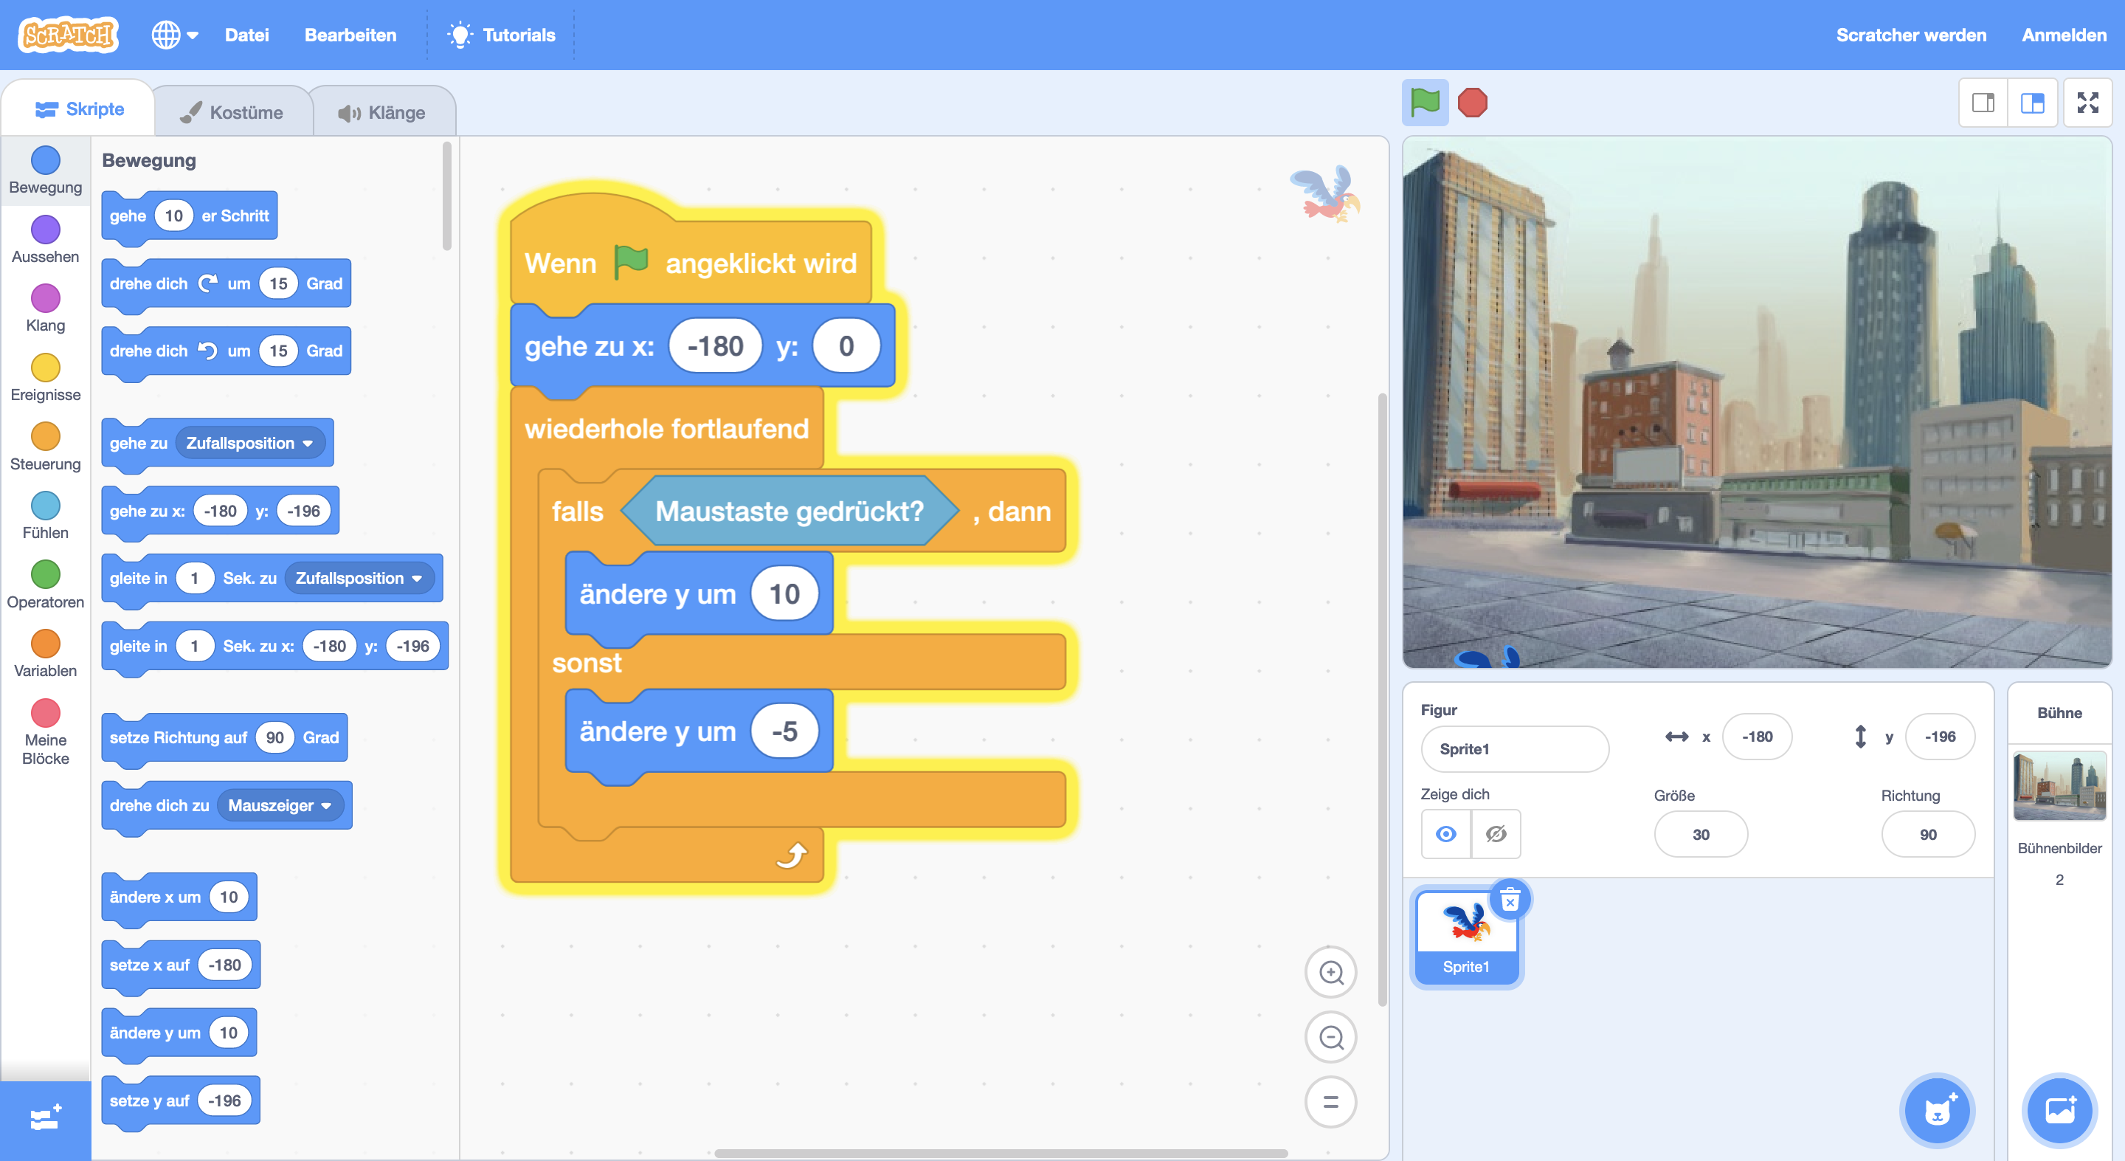The height and width of the screenshot is (1161, 2125).
Task: Select the Fühlen category color circle
Action: (x=45, y=505)
